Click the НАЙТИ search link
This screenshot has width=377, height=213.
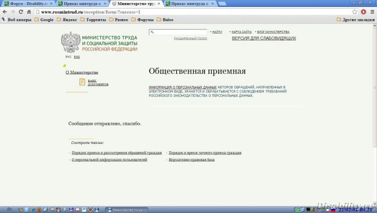coord(217,32)
